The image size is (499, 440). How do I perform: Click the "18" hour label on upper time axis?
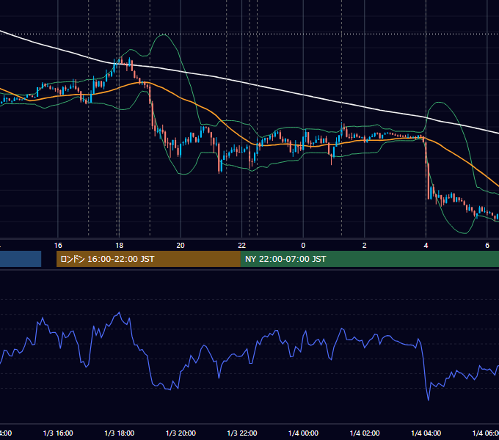pos(119,246)
